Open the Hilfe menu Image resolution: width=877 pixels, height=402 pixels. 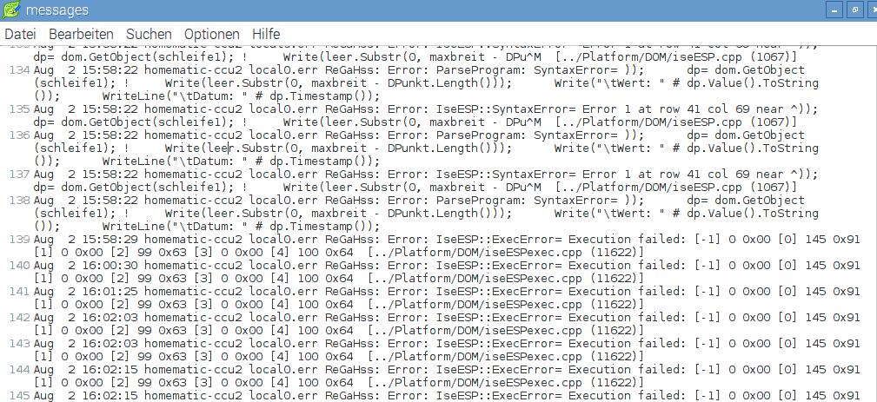[x=266, y=33]
